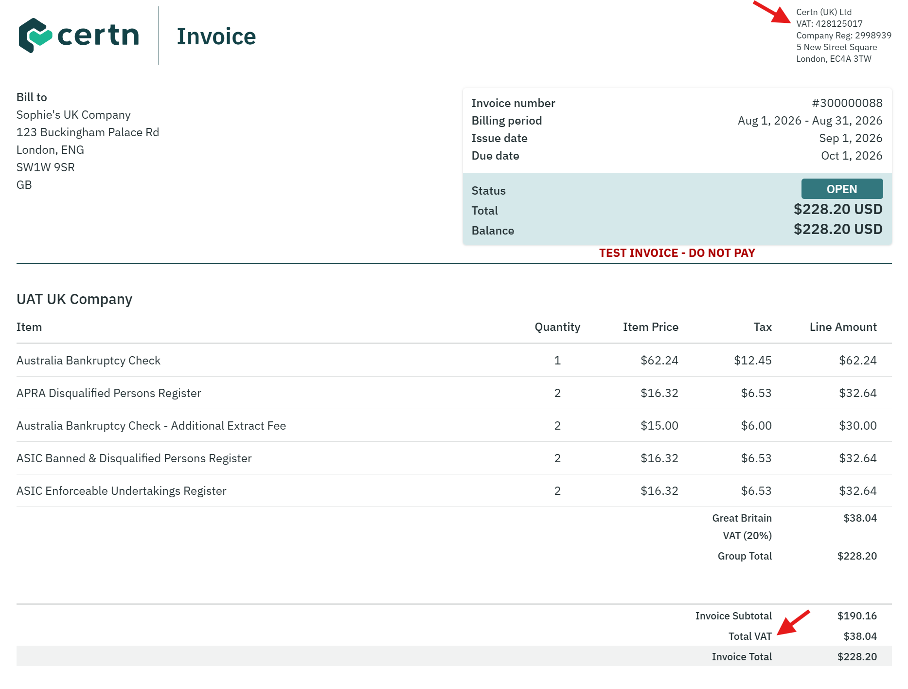Select billing period Aug 1, 2026 - Aug 31, 2026
This screenshot has width=908, height=689.
pos(810,121)
